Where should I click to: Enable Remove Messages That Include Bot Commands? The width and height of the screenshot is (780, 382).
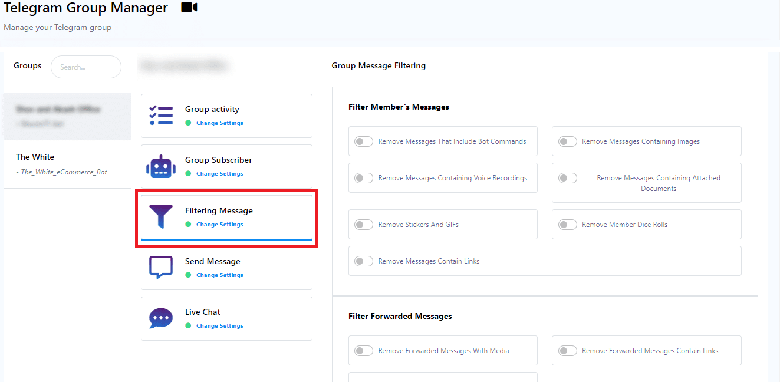[x=364, y=141]
